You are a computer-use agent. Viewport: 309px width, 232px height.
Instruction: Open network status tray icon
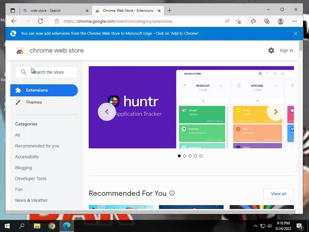tap(263, 226)
